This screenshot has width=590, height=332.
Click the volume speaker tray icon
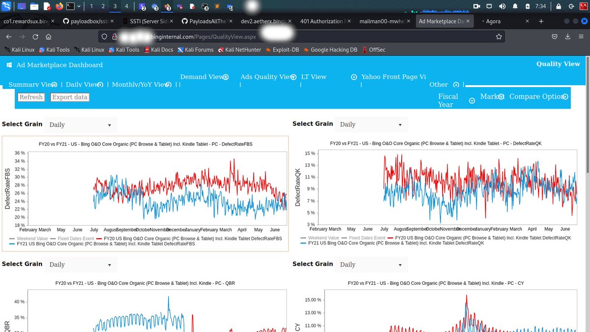502,6
